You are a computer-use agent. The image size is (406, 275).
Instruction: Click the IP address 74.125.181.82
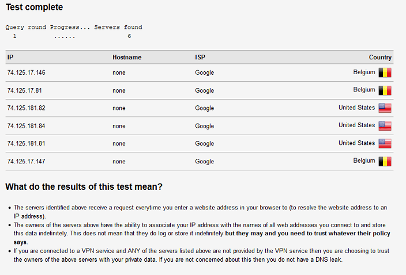tap(26, 108)
